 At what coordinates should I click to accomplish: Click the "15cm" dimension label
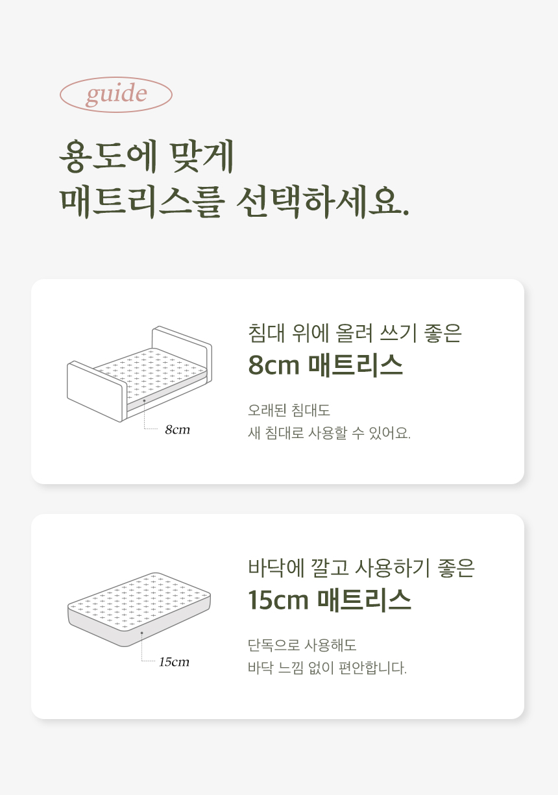pyautogui.click(x=174, y=662)
